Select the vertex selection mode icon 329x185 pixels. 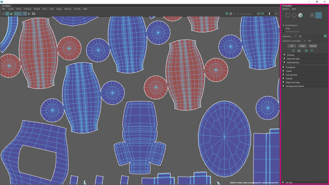pyautogui.click(x=288, y=15)
